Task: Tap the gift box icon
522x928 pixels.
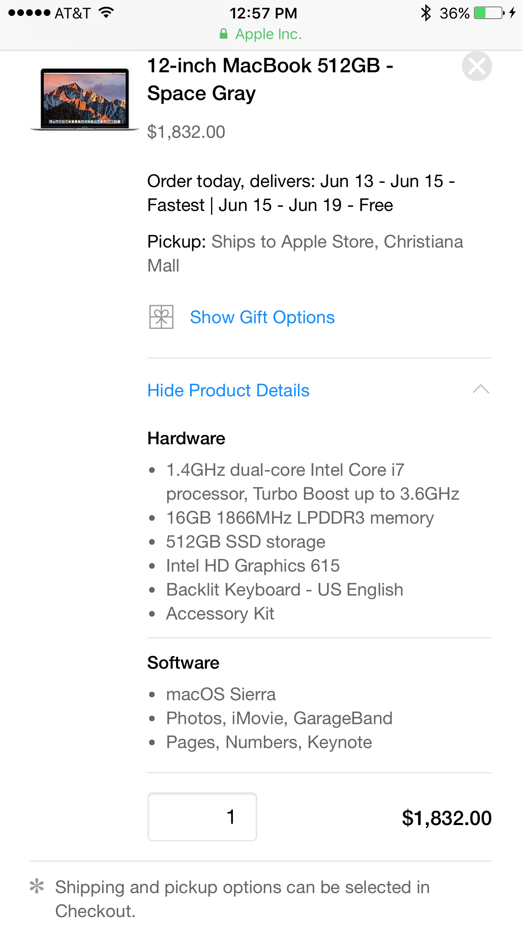Action: coord(161,317)
